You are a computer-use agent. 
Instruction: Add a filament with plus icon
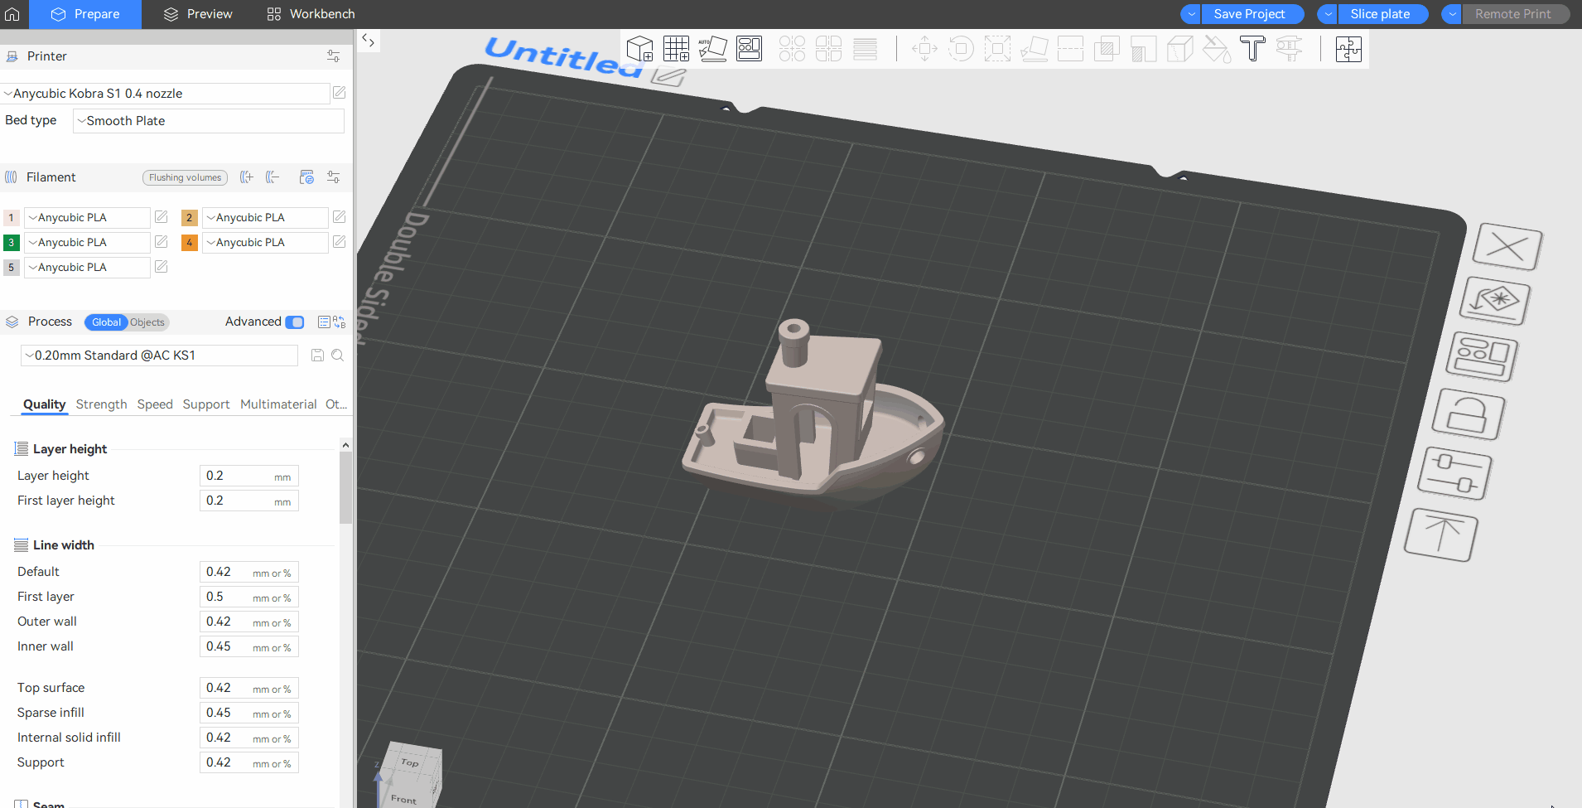point(246,177)
